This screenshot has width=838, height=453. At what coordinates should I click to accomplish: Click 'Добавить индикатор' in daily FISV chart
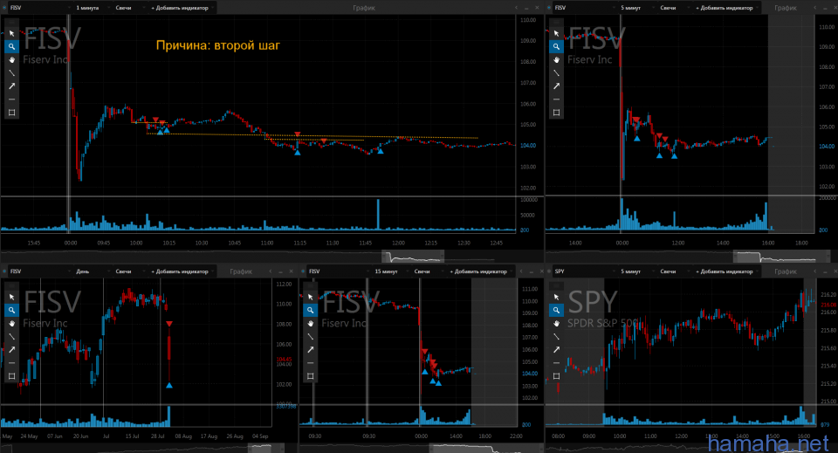click(x=182, y=271)
